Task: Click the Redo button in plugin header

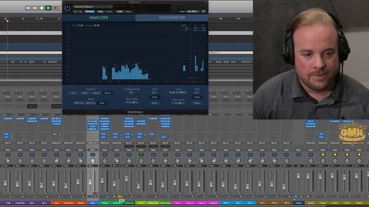Action: pos(129,11)
